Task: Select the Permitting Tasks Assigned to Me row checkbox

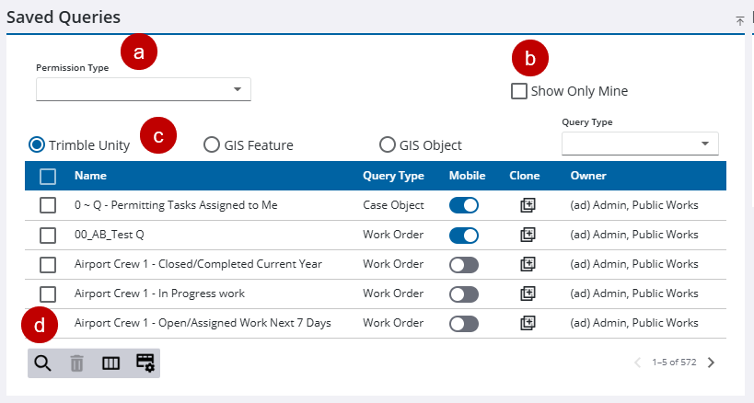Action: [48, 205]
